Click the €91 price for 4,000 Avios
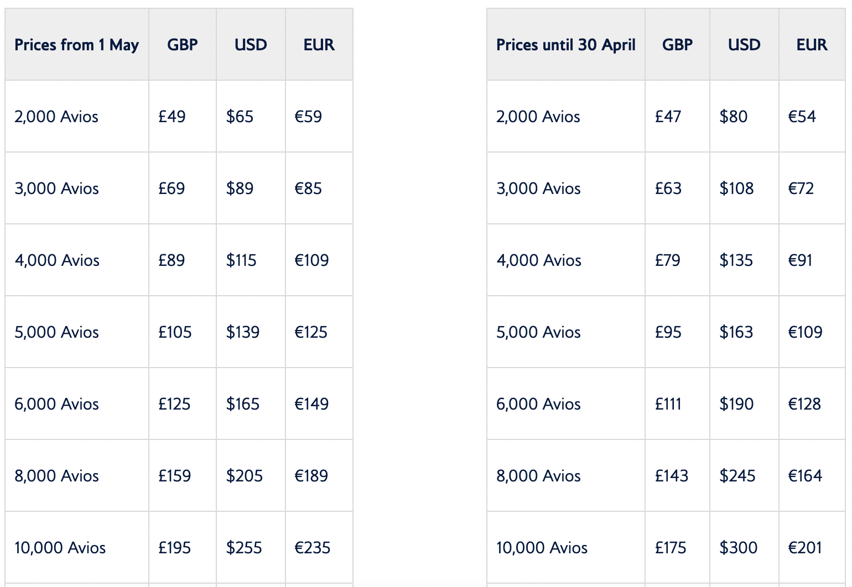Viewport: 852px width, 587px height. click(x=800, y=260)
